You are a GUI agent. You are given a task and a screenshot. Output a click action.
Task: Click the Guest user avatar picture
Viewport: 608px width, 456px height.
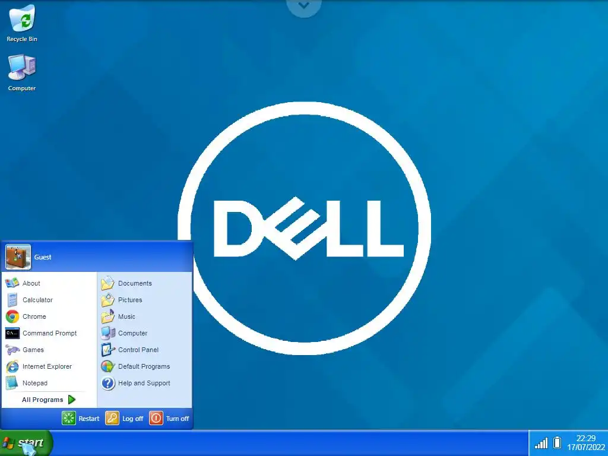18,257
